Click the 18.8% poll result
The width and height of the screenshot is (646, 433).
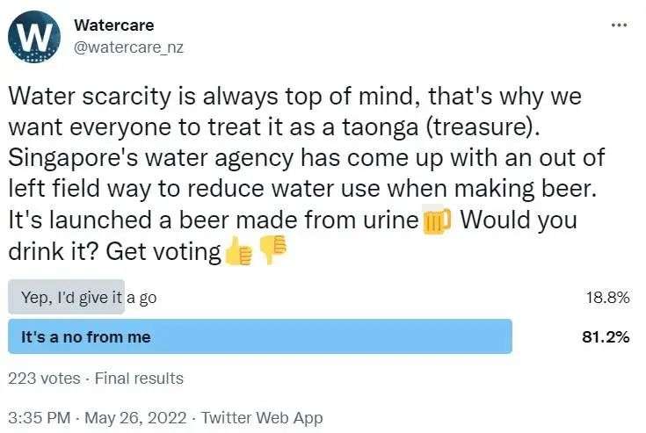click(608, 298)
